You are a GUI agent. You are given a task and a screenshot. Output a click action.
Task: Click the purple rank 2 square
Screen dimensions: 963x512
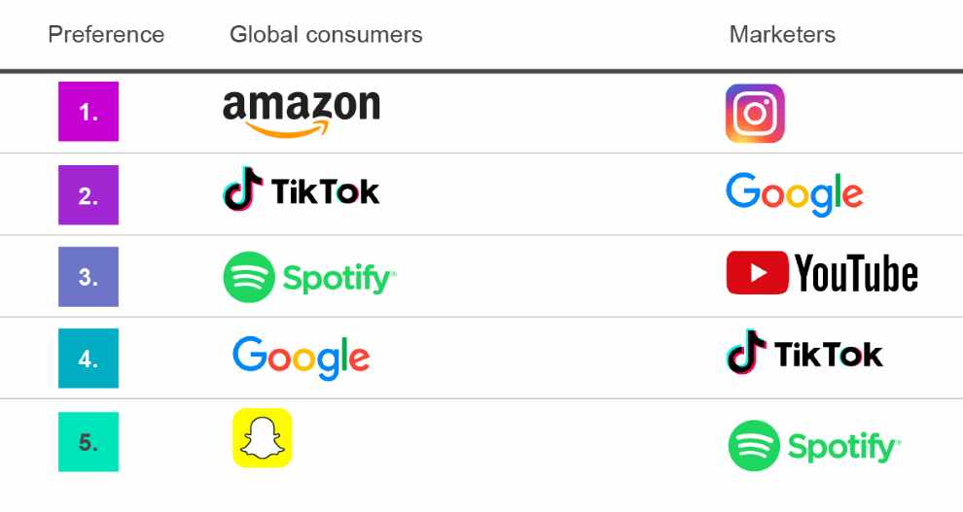pyautogui.click(x=89, y=195)
